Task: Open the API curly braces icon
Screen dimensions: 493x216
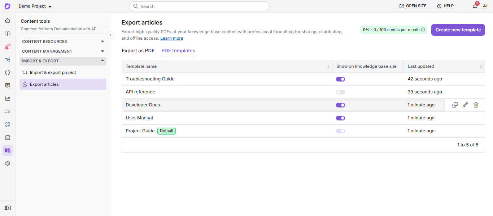Action: pyautogui.click(x=8, y=72)
